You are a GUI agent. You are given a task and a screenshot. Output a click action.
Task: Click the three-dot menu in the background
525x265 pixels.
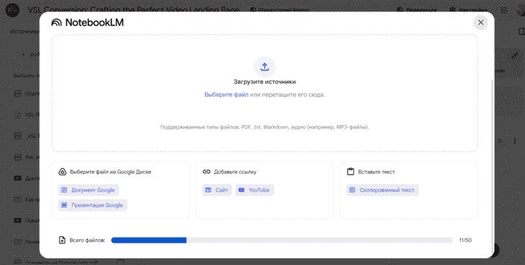515,141
